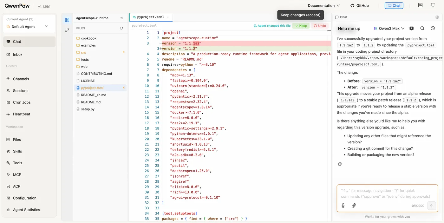Click the Configuration sliders icon

8,198
